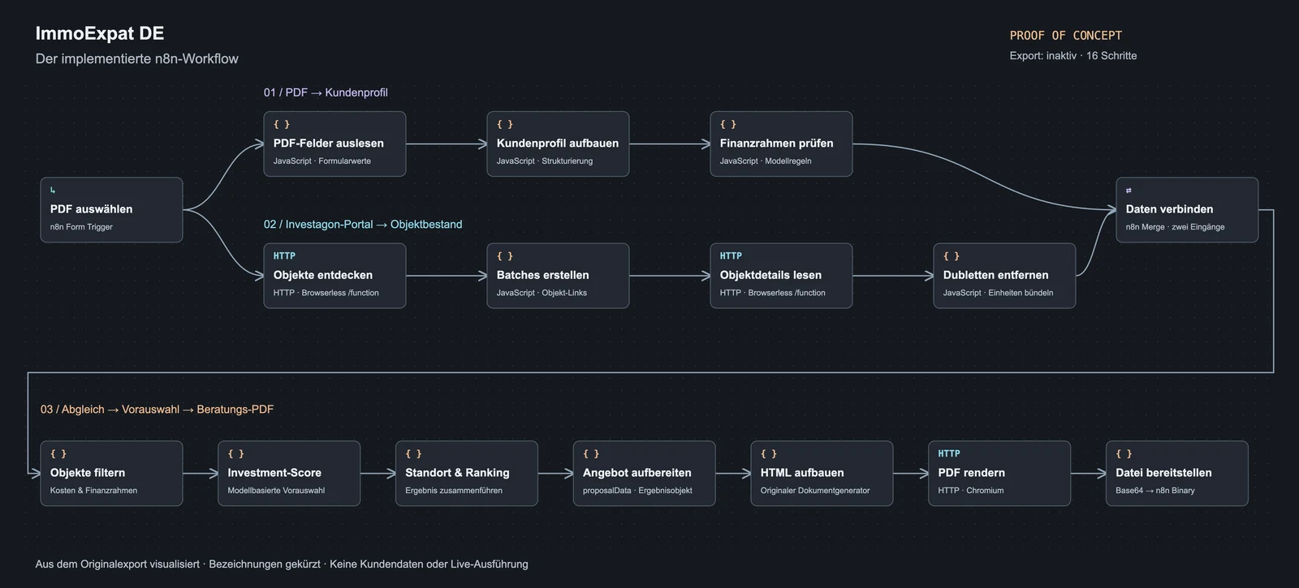1299x588 pixels.
Task: Click the braces icon on Datei bereitstellen node
Action: (x=1124, y=454)
